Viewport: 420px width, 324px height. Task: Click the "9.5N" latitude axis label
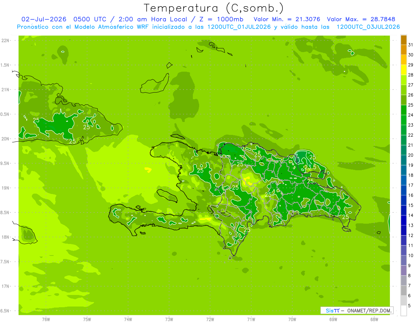point(5,164)
